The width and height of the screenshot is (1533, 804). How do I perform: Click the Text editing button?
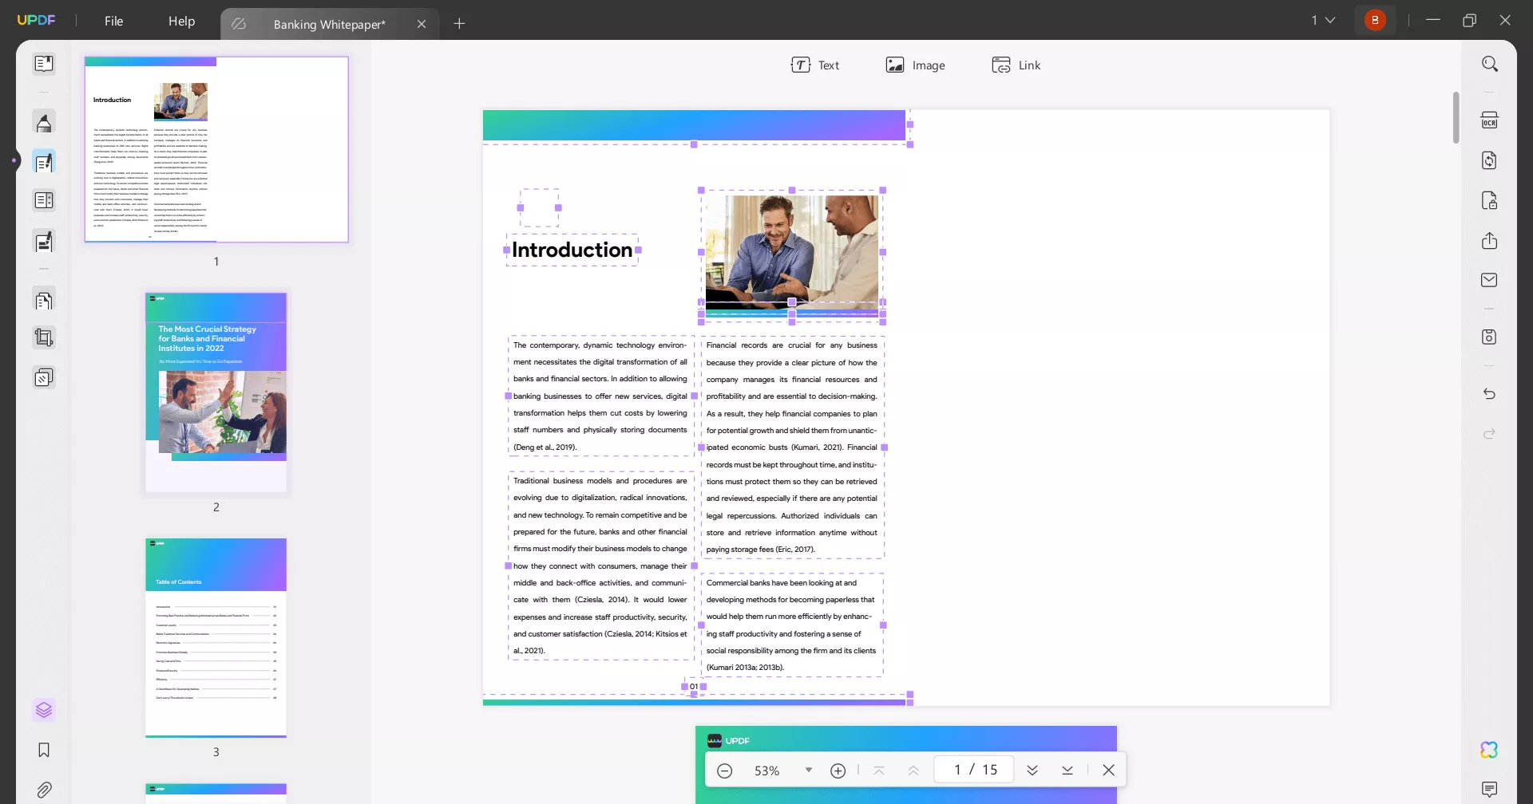pos(814,65)
